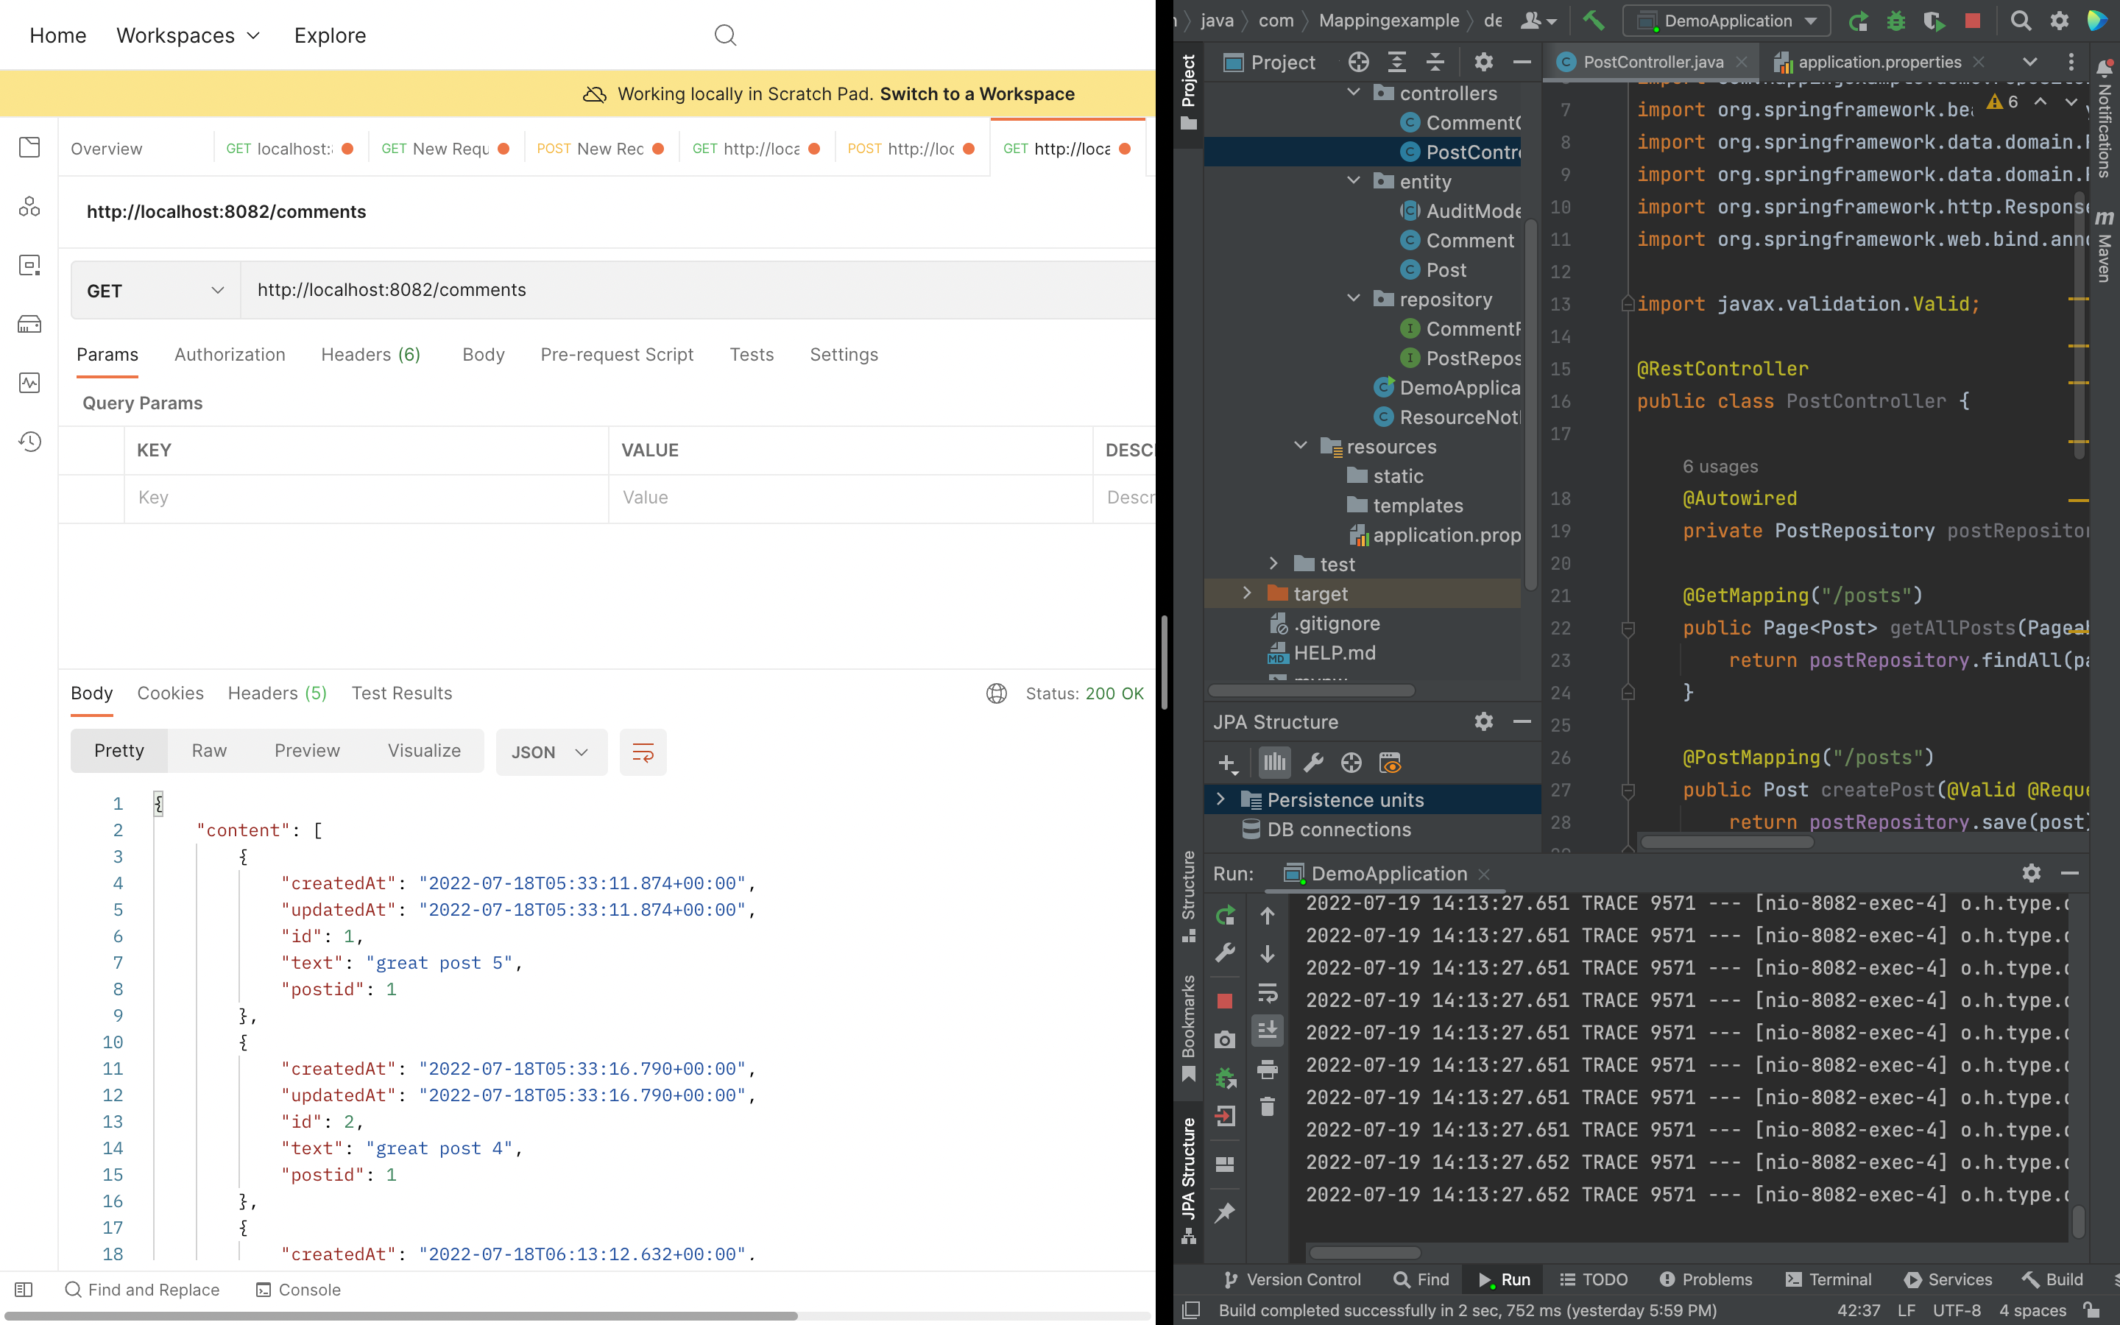Switch to the Authorization tab
The image size is (2120, 1325).
click(x=230, y=355)
